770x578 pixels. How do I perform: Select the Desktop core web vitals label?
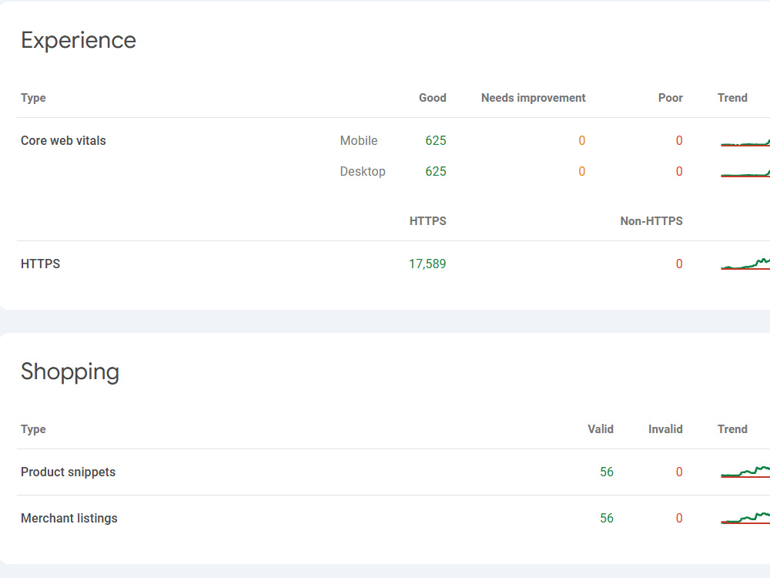363,172
